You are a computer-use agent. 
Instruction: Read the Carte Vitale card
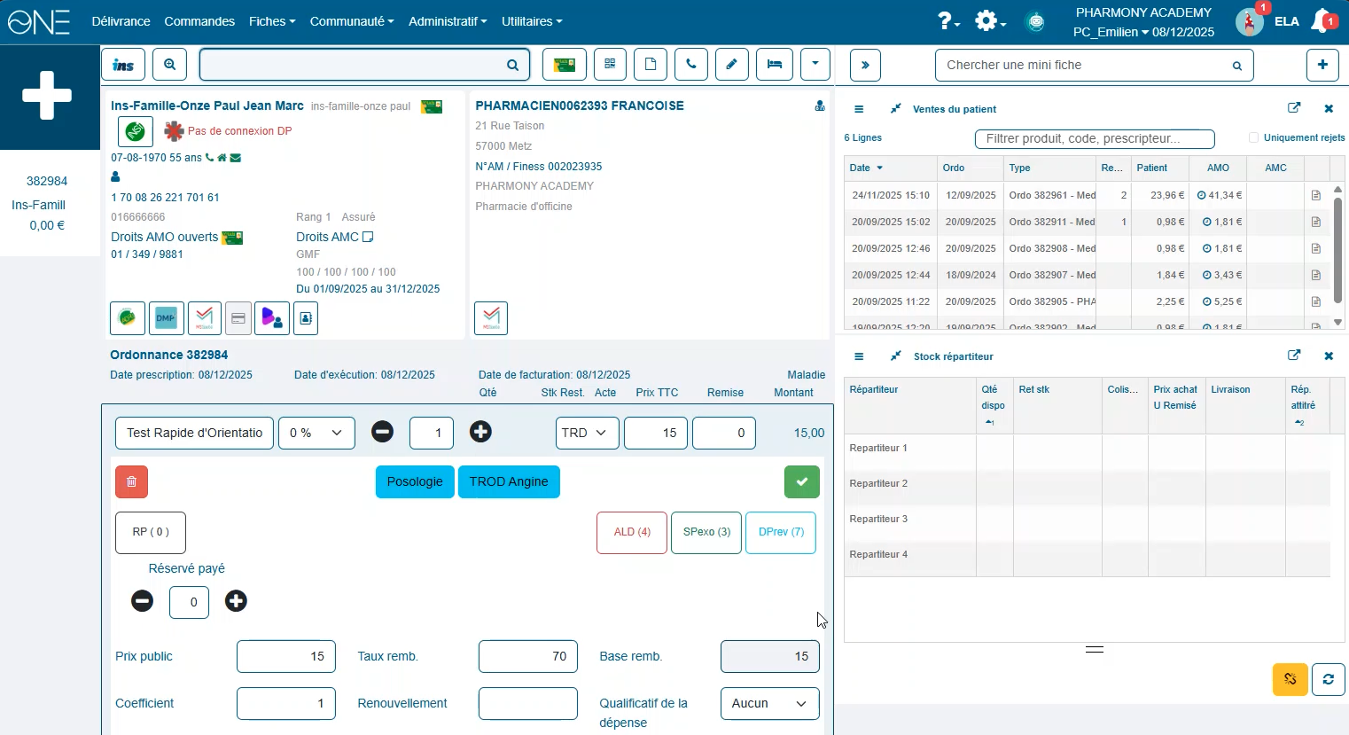click(x=564, y=65)
